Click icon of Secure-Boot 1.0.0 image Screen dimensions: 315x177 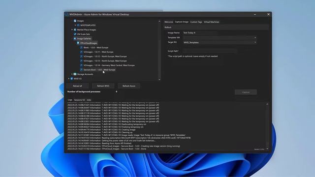tap(81, 70)
